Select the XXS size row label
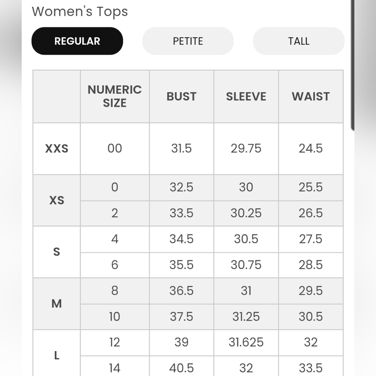This screenshot has height=376, width=376. tap(57, 149)
